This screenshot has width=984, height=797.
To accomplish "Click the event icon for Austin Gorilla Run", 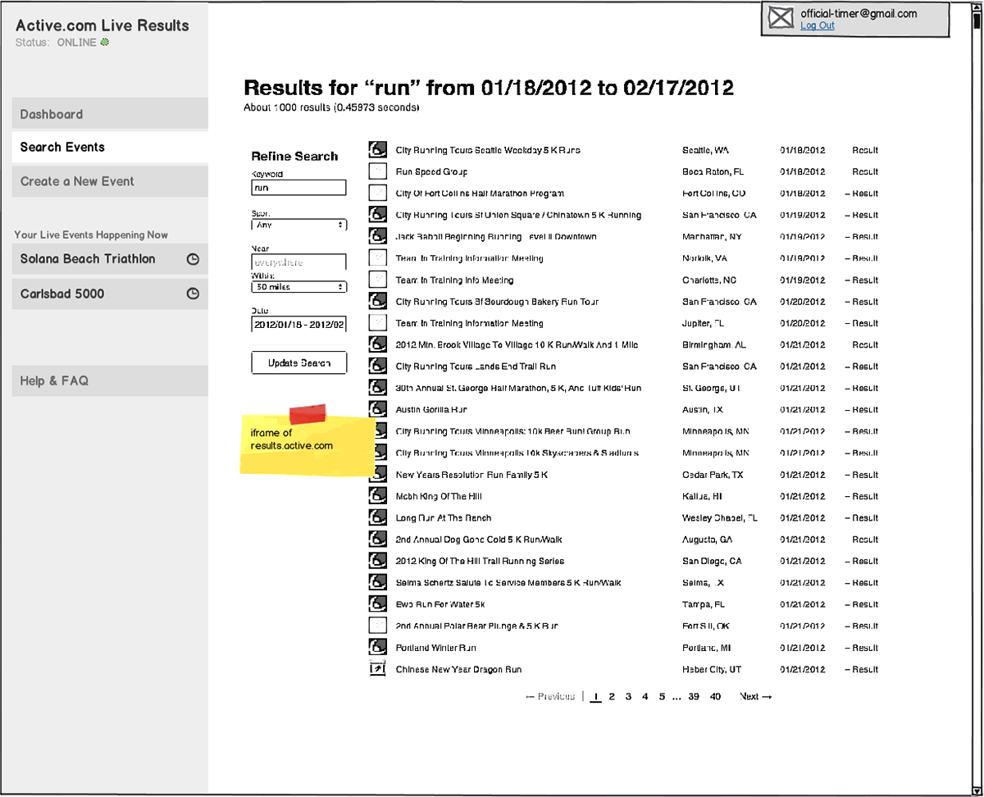I will click(377, 409).
